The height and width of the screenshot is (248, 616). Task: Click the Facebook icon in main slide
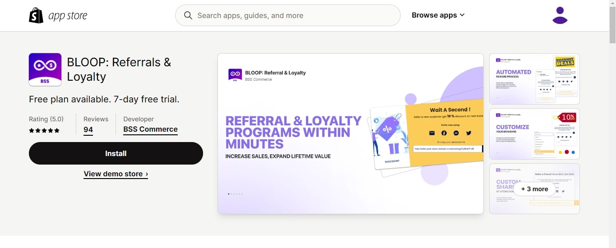444,133
